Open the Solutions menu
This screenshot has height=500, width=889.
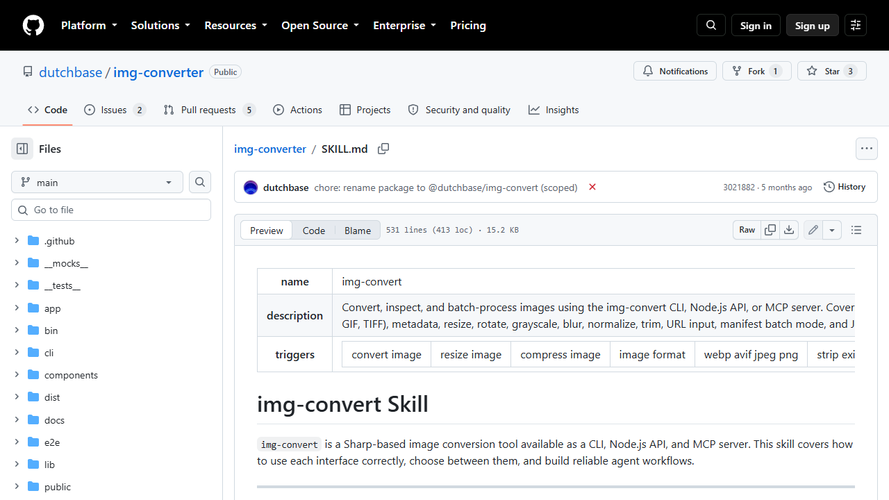(x=160, y=25)
